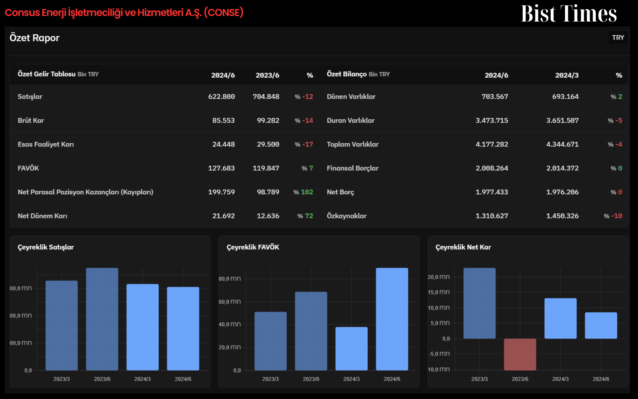Click the 2024/3 bar in Çeyreklik FAVÖK
This screenshot has width=638, height=399.
click(x=351, y=349)
